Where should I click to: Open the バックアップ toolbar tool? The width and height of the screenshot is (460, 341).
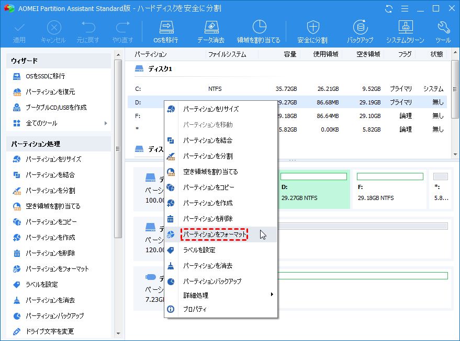(360, 32)
